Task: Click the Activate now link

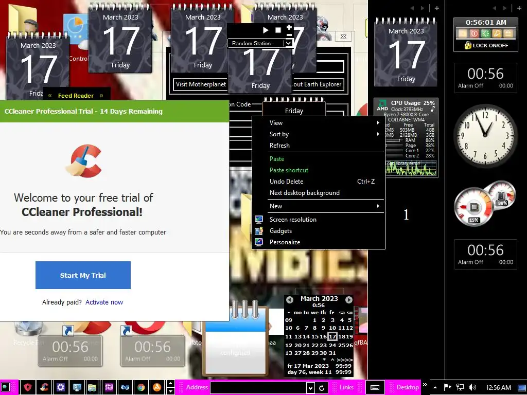Action: 104,302
